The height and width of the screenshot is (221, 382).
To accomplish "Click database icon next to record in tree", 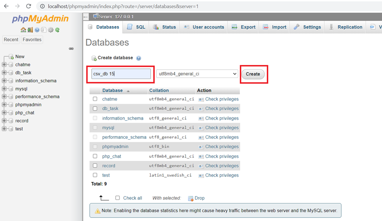I will (11, 121).
